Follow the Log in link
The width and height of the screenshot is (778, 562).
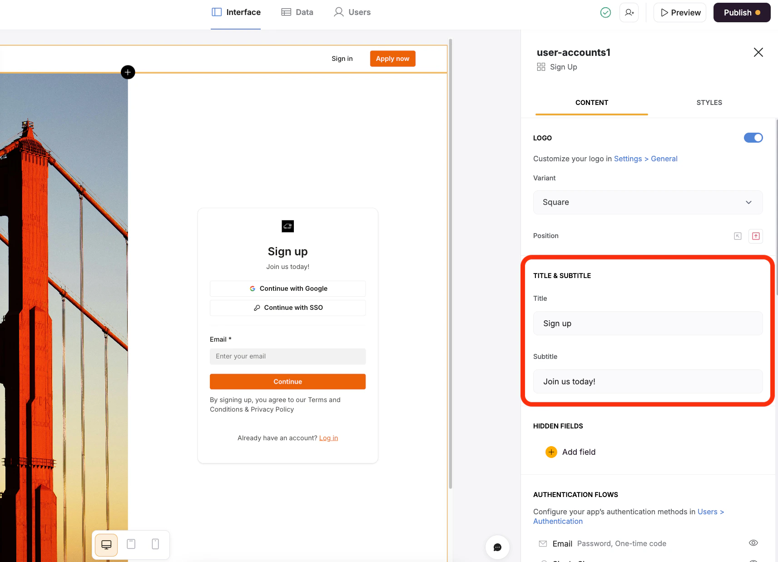[x=328, y=438]
